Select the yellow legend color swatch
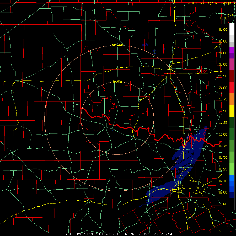 pos(232,111)
